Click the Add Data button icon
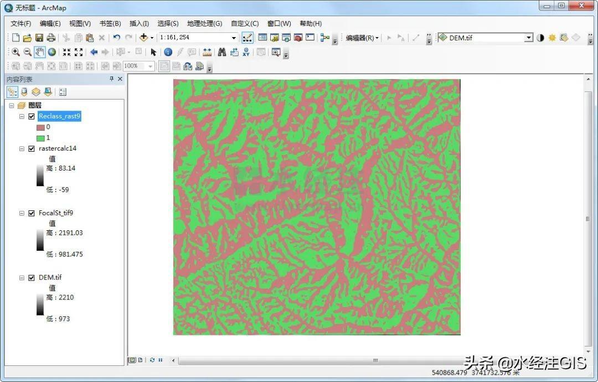Viewport: 598px width, 382px height. [144, 38]
